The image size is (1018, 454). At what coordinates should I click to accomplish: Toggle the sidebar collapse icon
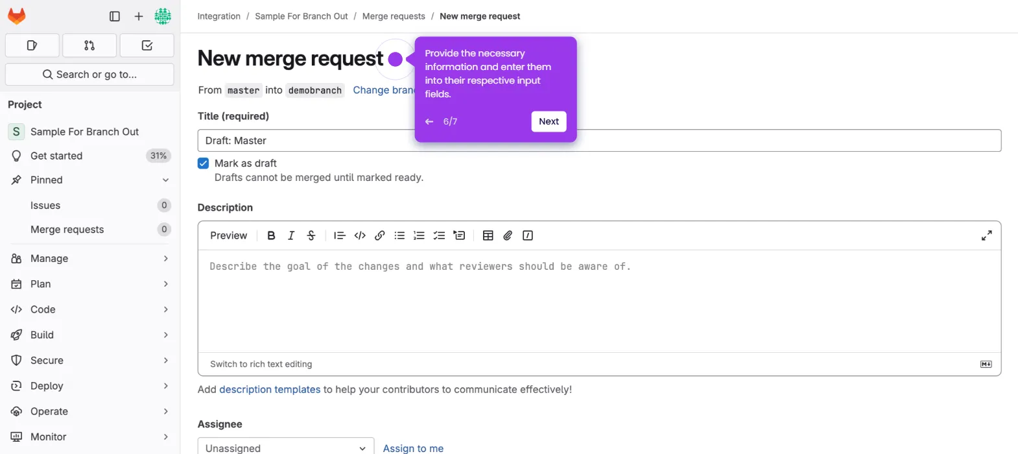tap(115, 16)
